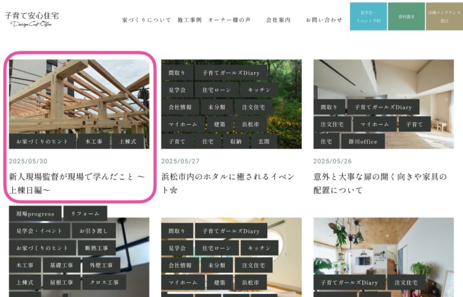Open the 会社案内 menu item
Viewport: 463px width, 297px height.
tap(278, 20)
